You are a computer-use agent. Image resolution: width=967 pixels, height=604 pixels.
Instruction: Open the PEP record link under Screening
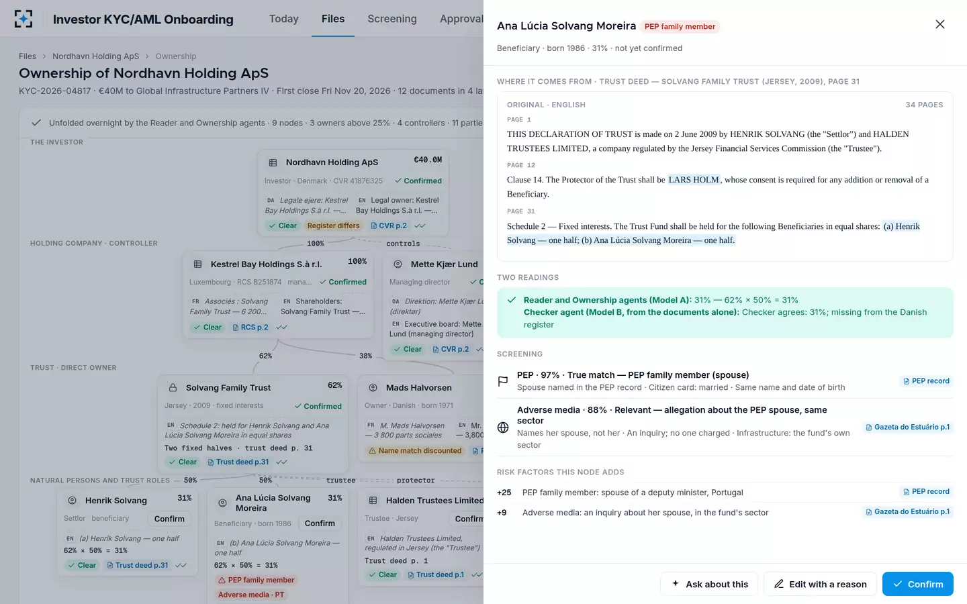(926, 381)
